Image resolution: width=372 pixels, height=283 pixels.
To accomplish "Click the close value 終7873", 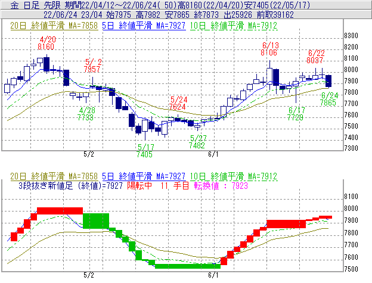I will tap(206, 15).
